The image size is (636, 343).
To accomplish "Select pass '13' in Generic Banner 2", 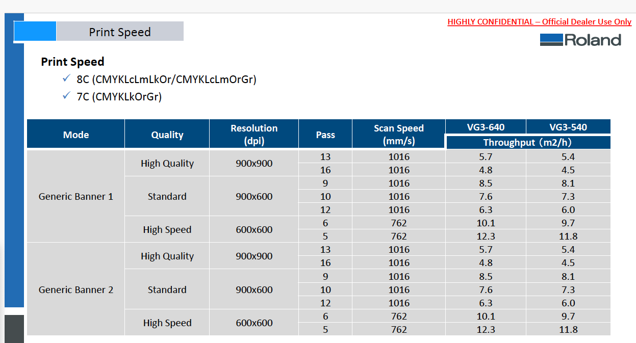I will coord(325,249).
